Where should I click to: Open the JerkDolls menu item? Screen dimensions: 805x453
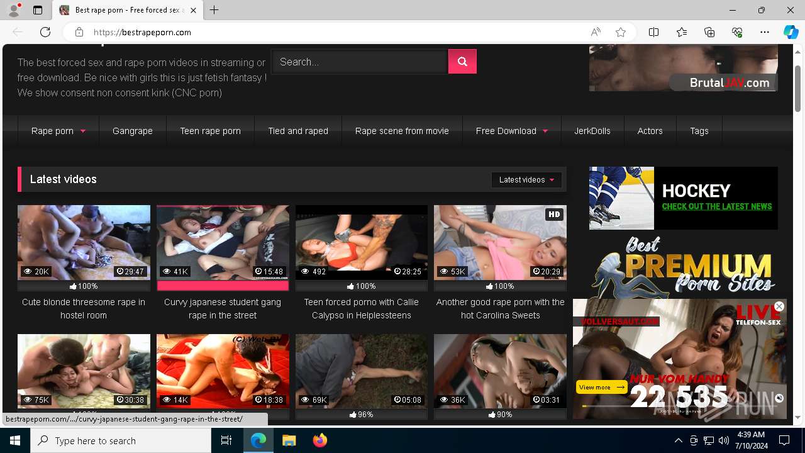(x=592, y=131)
